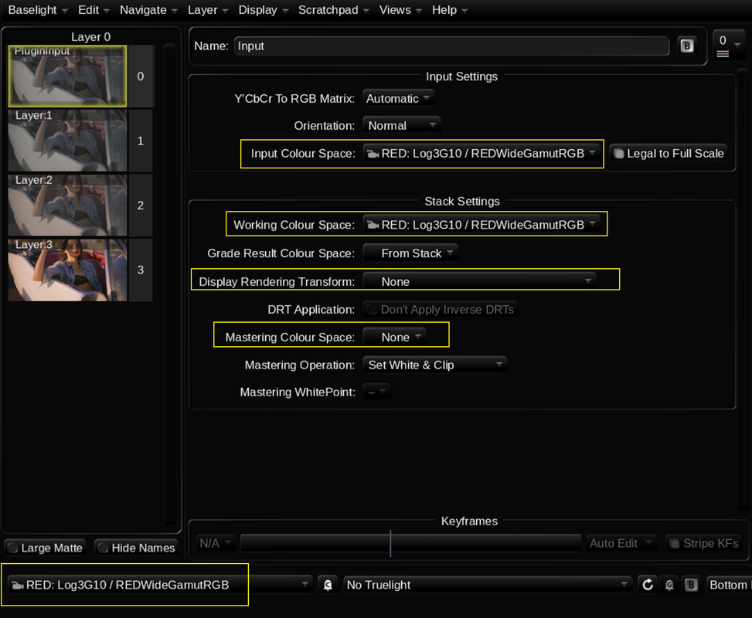Click the "Keyframes" section title
The height and width of the screenshot is (618, 752).
[x=469, y=521]
